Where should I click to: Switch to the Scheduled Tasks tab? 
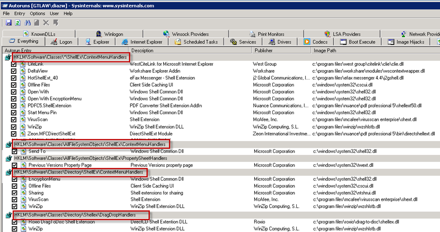[196, 42]
